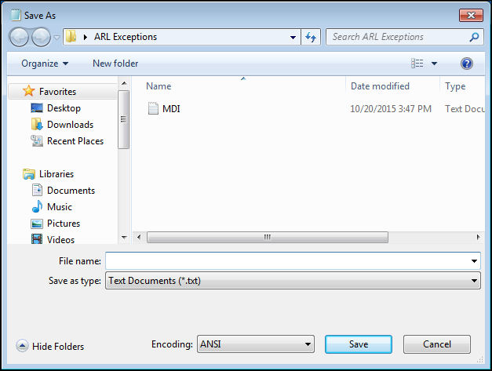Open Recent Places in Favorites
492x371 pixels.
pos(75,141)
